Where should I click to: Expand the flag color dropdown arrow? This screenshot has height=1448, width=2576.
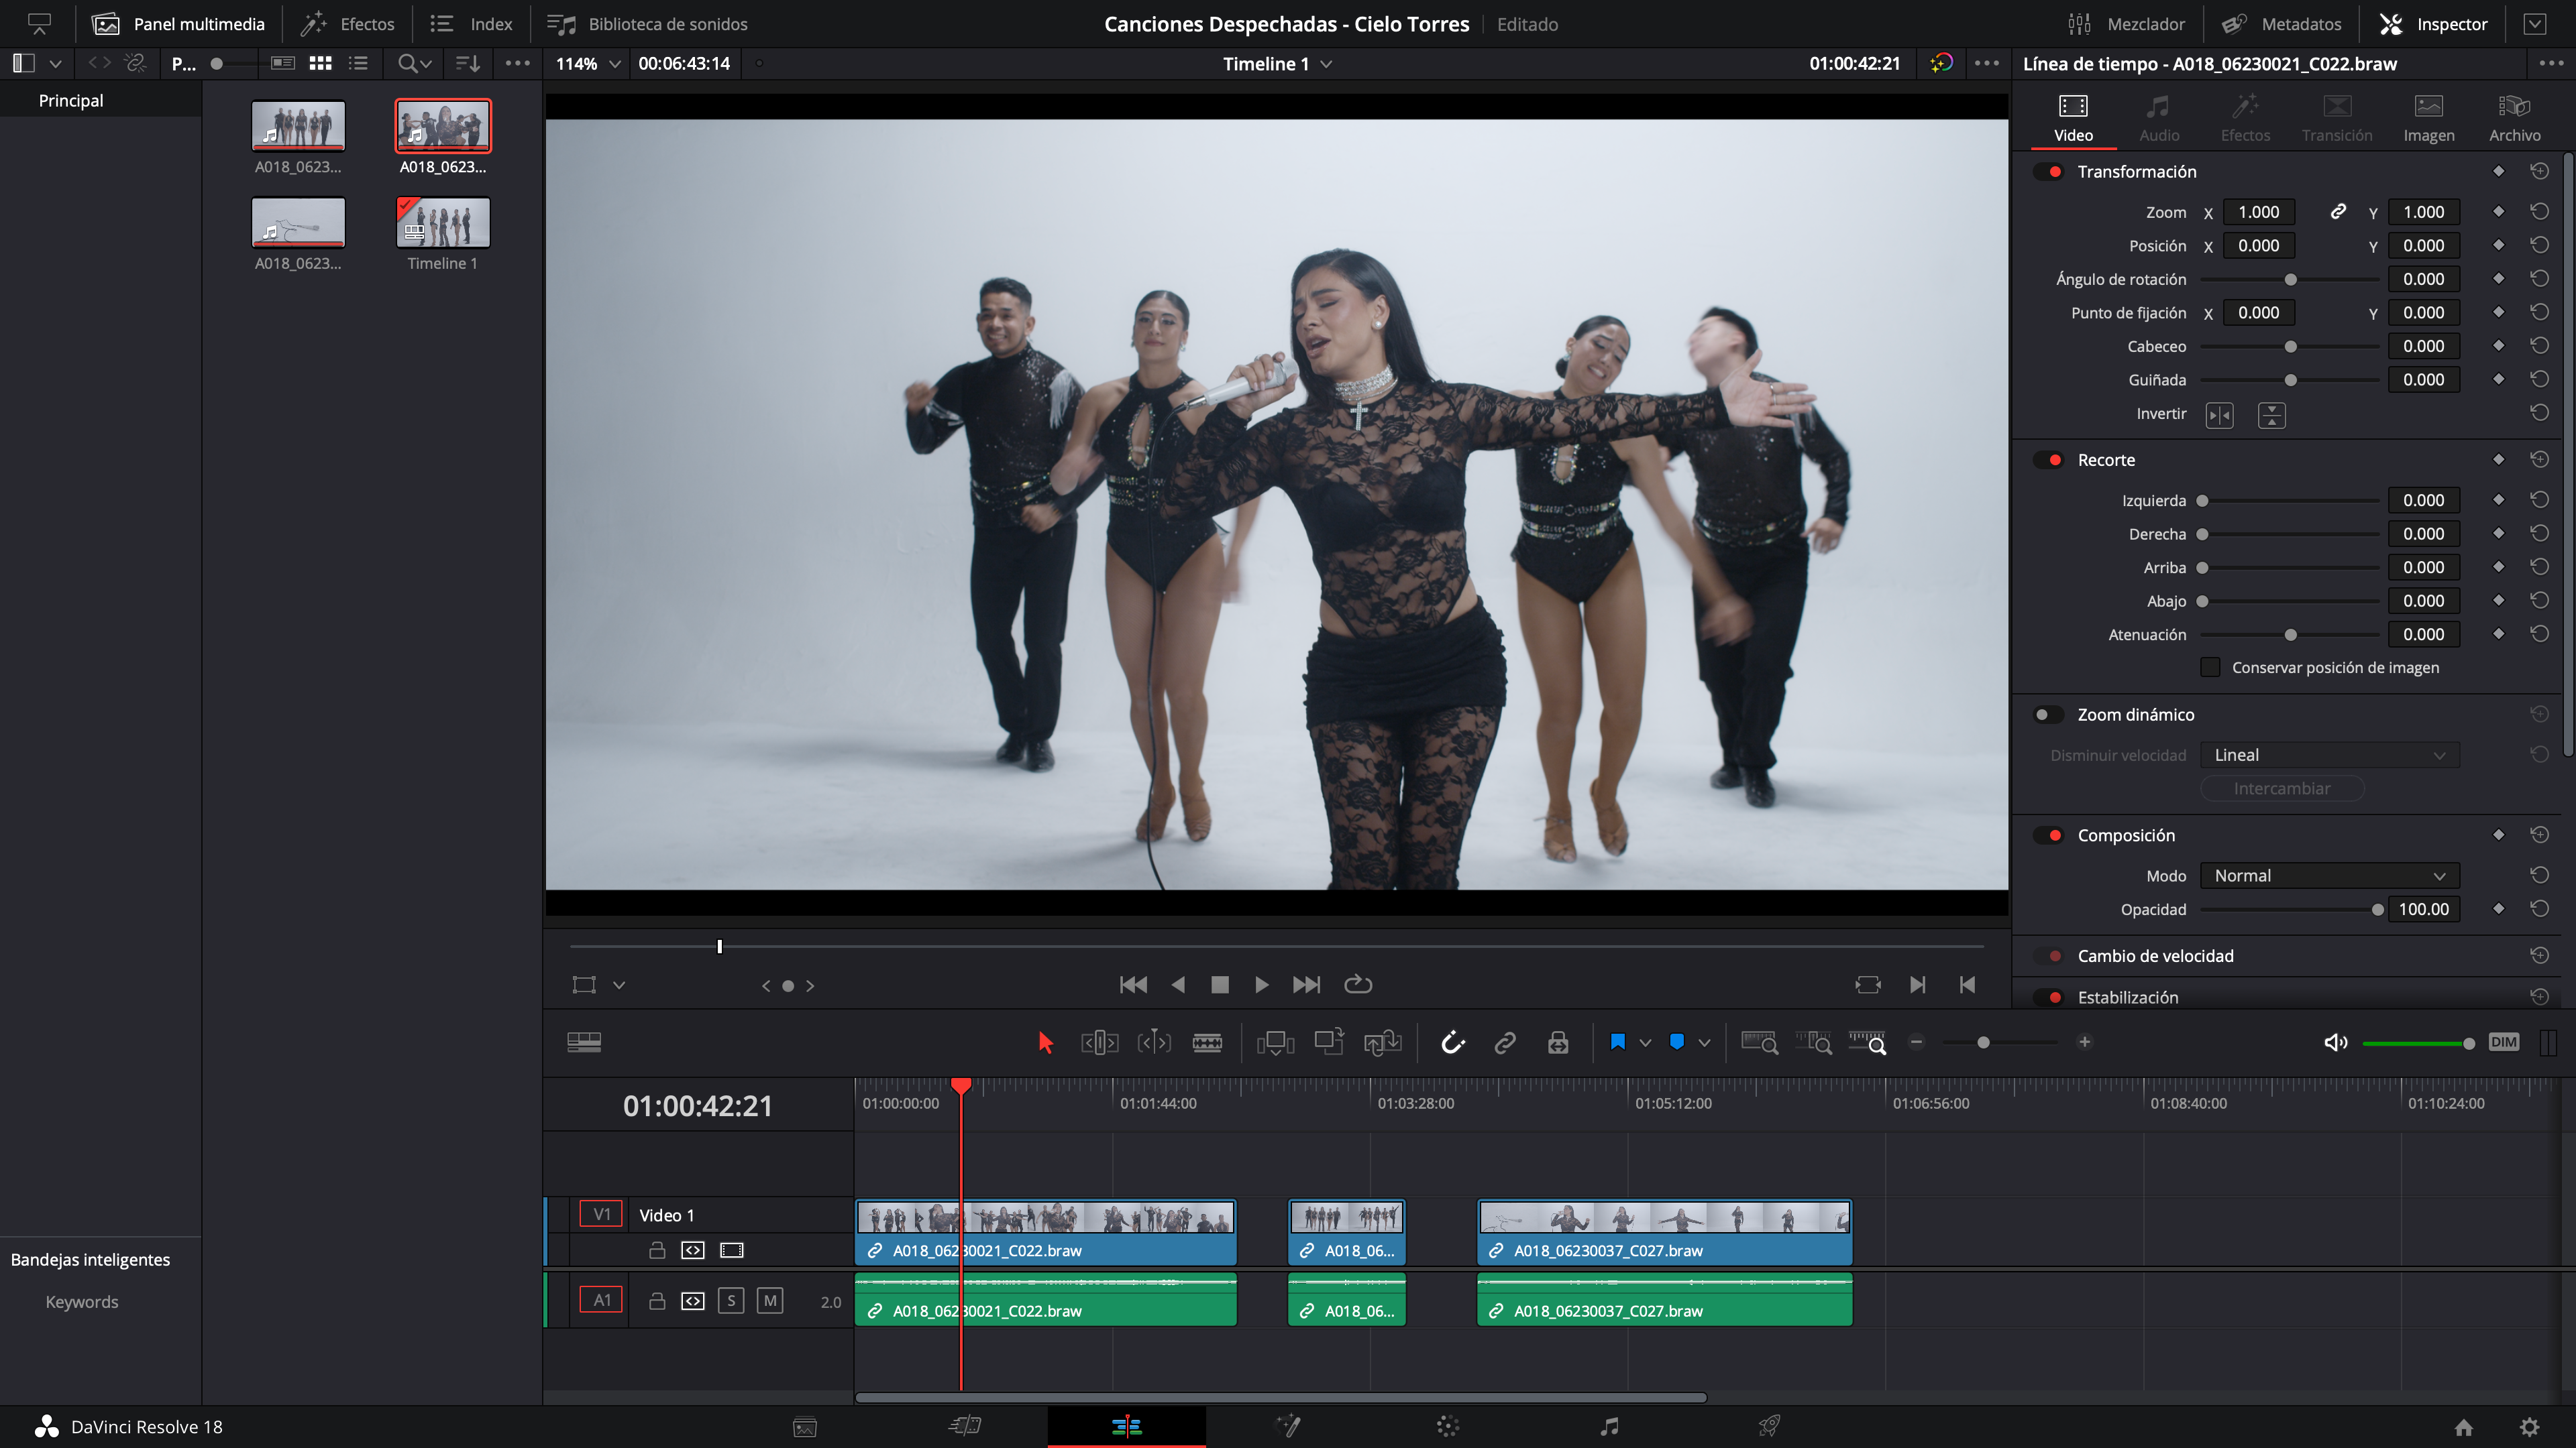pyautogui.click(x=1645, y=1042)
